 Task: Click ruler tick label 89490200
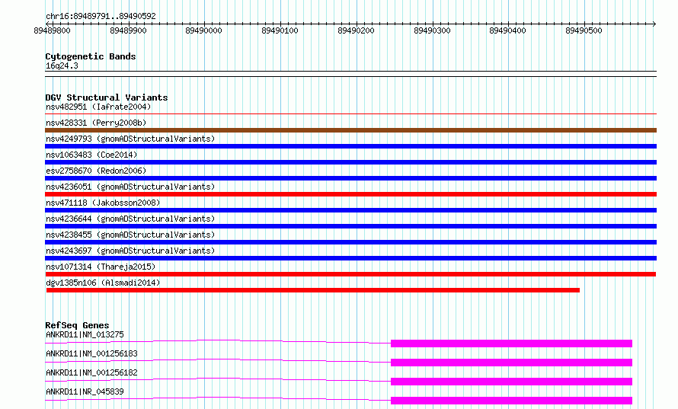[356, 30]
